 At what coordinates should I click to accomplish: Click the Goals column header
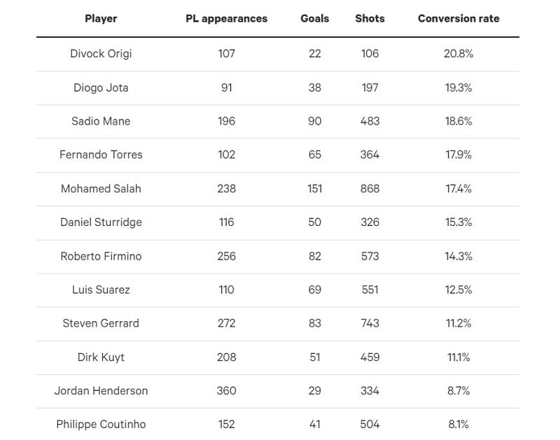pyautogui.click(x=314, y=18)
